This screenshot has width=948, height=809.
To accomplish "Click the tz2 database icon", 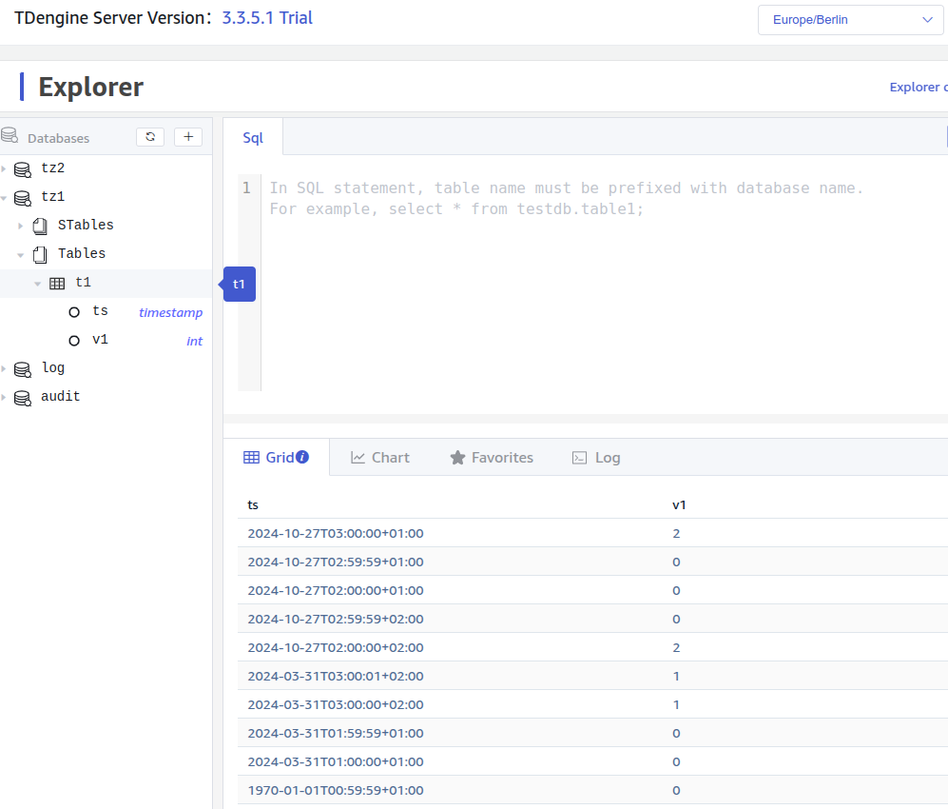I will coord(23,168).
